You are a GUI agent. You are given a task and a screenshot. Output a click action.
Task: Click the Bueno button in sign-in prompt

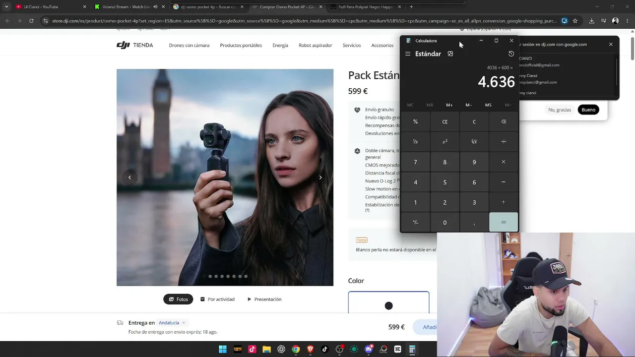tap(588, 110)
